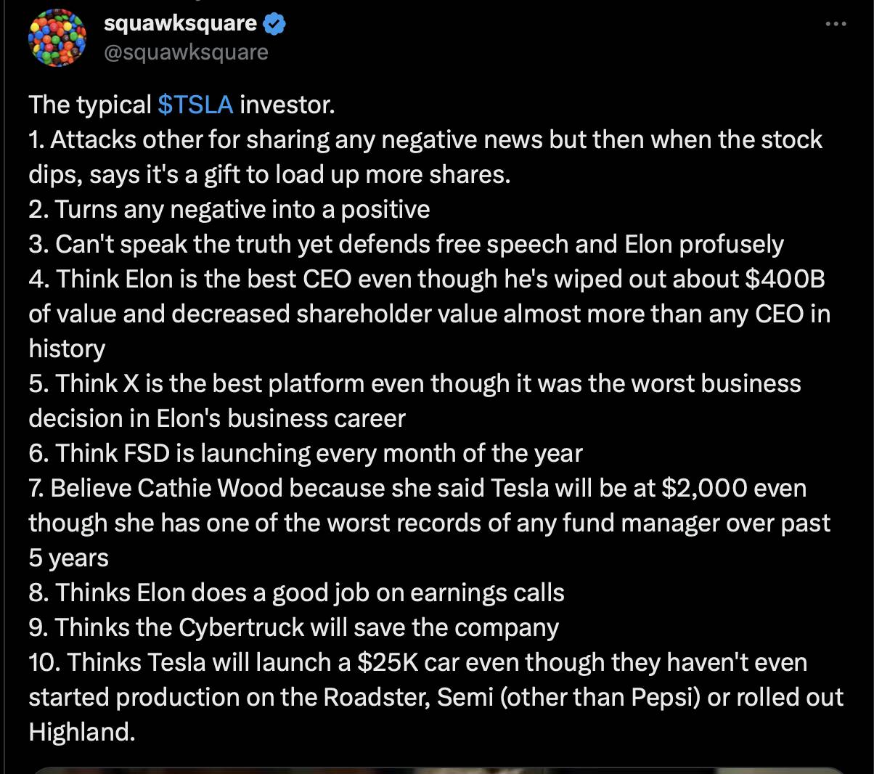Click the final word 'Highland.' in the post
This screenshot has width=874, height=774.
(82, 732)
